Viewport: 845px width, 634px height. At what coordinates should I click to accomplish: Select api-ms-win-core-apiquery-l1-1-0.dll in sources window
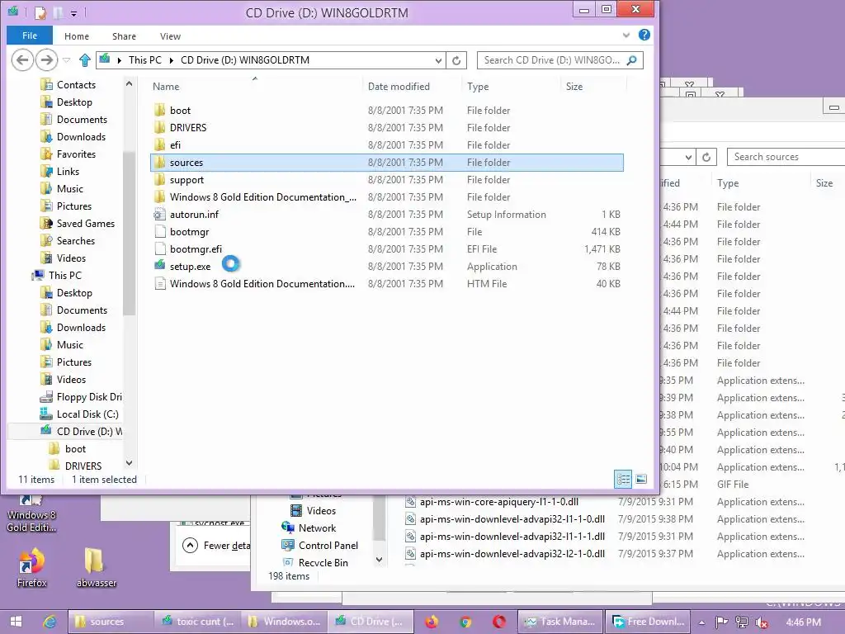[x=499, y=501]
